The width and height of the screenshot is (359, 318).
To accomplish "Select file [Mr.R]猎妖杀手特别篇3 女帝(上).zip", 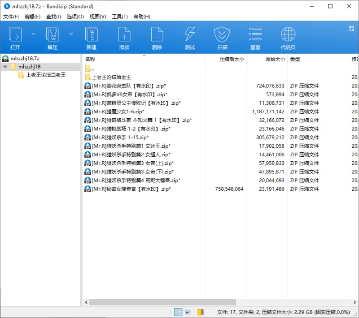I will (132, 163).
